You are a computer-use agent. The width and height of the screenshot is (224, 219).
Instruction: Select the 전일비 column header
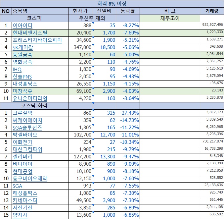[x=104, y=11]
